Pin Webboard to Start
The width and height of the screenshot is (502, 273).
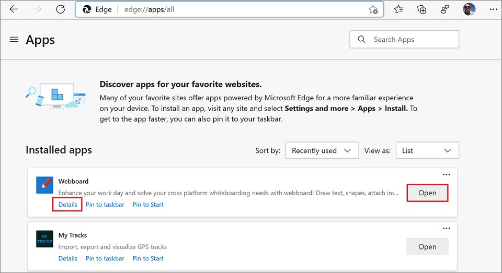148,205
